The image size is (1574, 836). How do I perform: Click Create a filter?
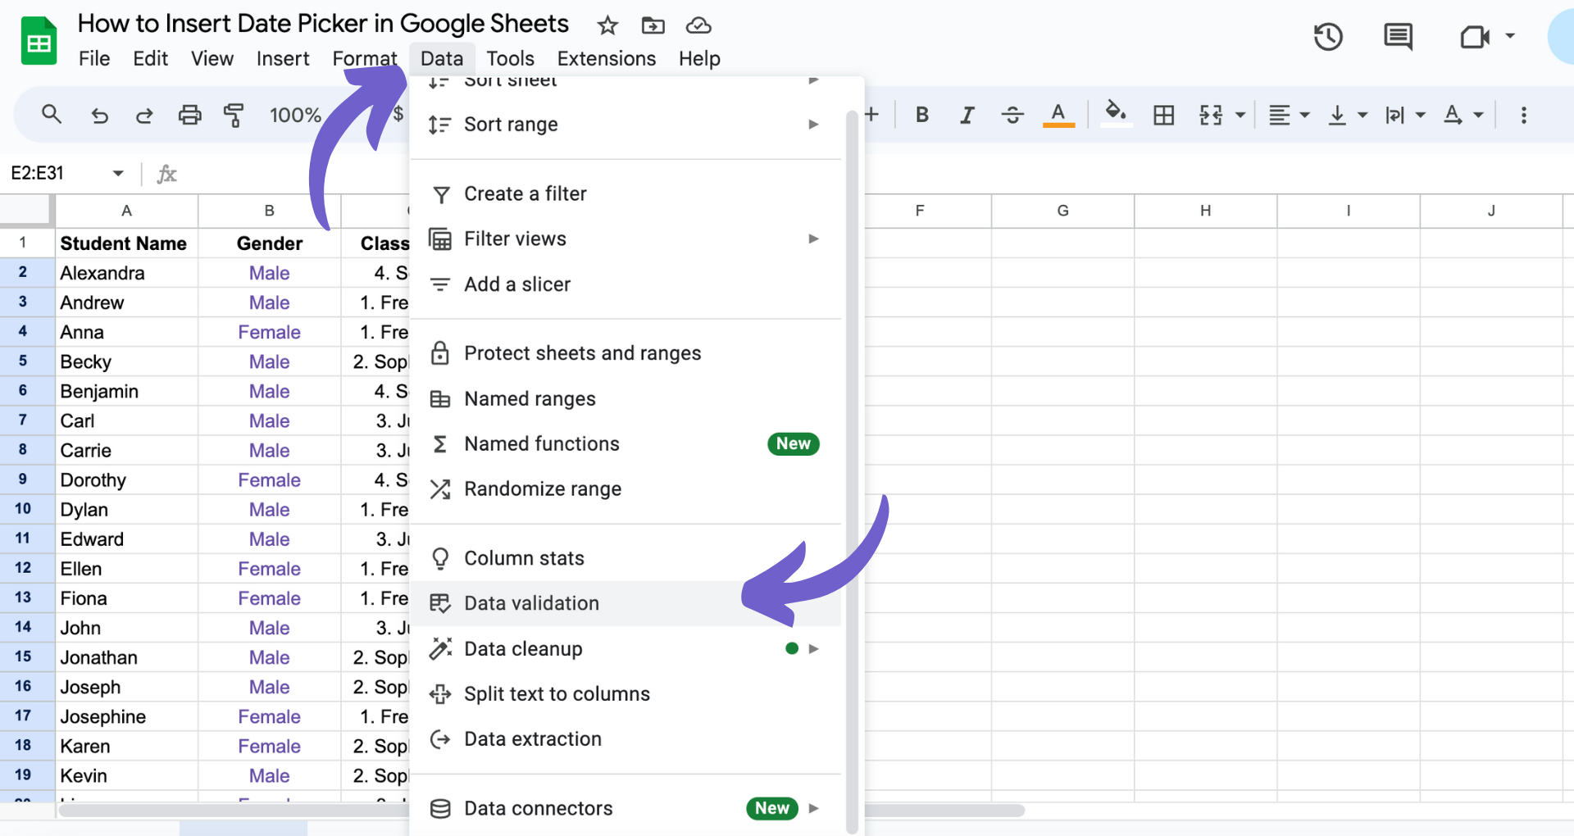click(525, 193)
